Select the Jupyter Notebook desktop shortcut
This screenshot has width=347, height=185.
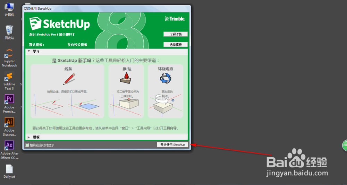pos(9,58)
